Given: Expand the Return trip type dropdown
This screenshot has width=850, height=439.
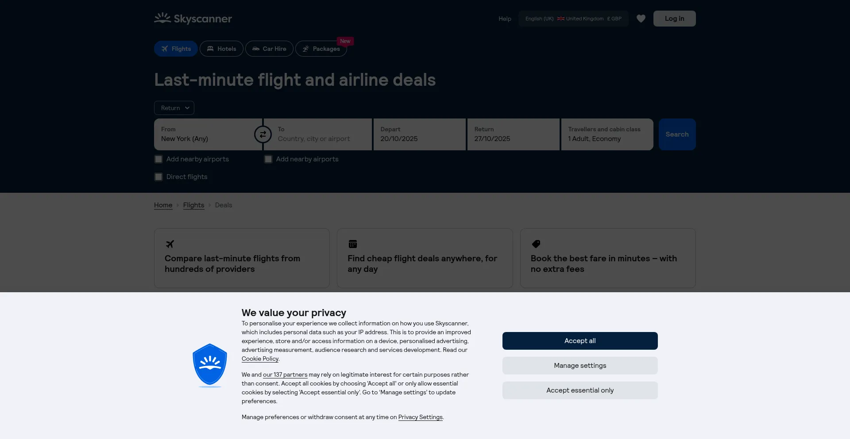Looking at the screenshot, I should (174, 108).
